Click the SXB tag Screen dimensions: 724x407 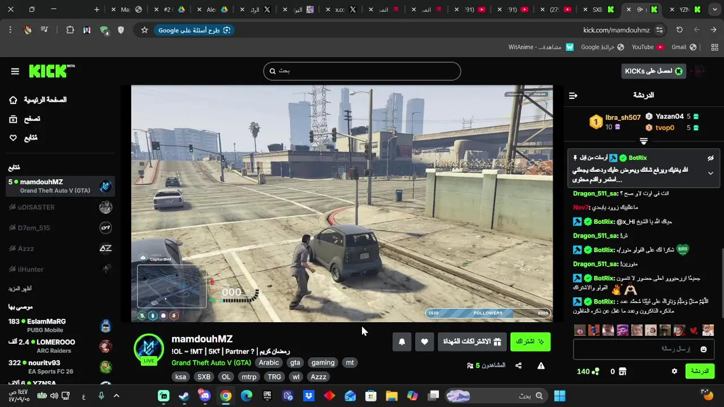pos(204,377)
